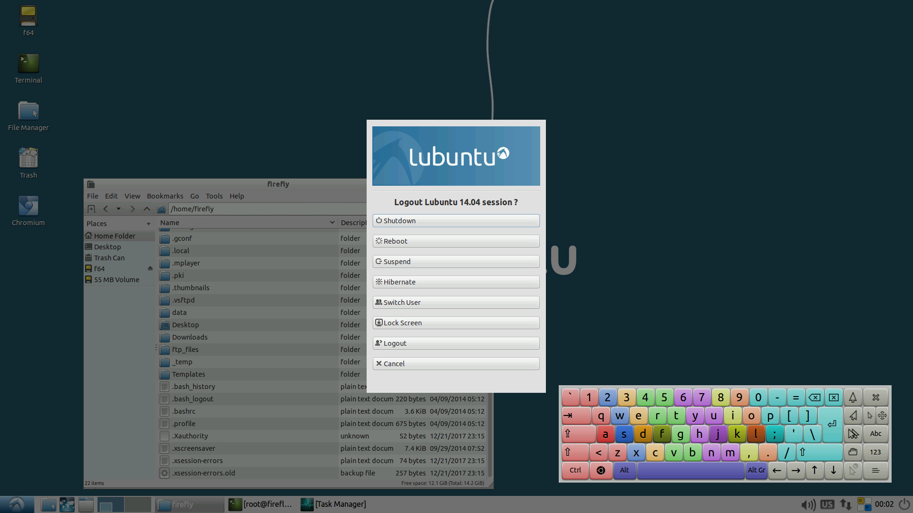Viewport: 913px width, 513px height.
Task: Cancel the logout dialog
Action: pyautogui.click(x=456, y=364)
